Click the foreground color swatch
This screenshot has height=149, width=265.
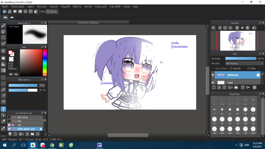click(10, 53)
